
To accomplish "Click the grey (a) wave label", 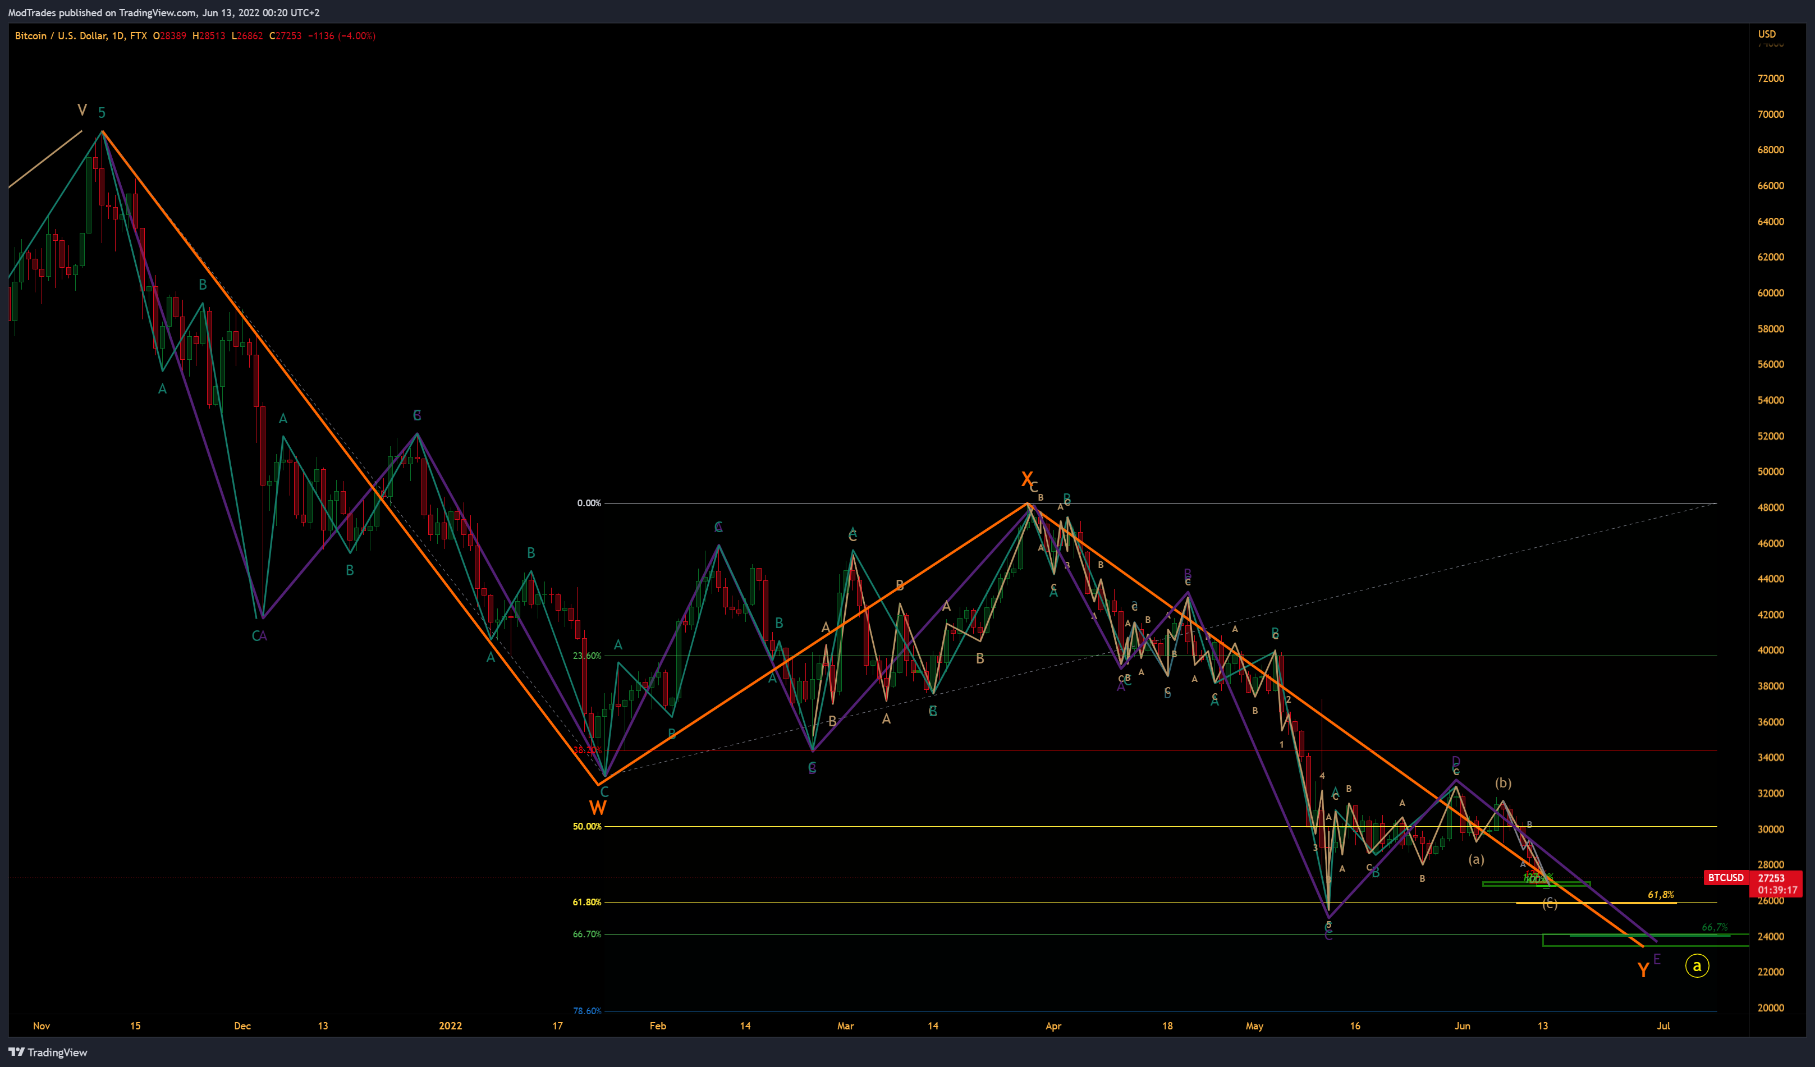I will (1477, 859).
